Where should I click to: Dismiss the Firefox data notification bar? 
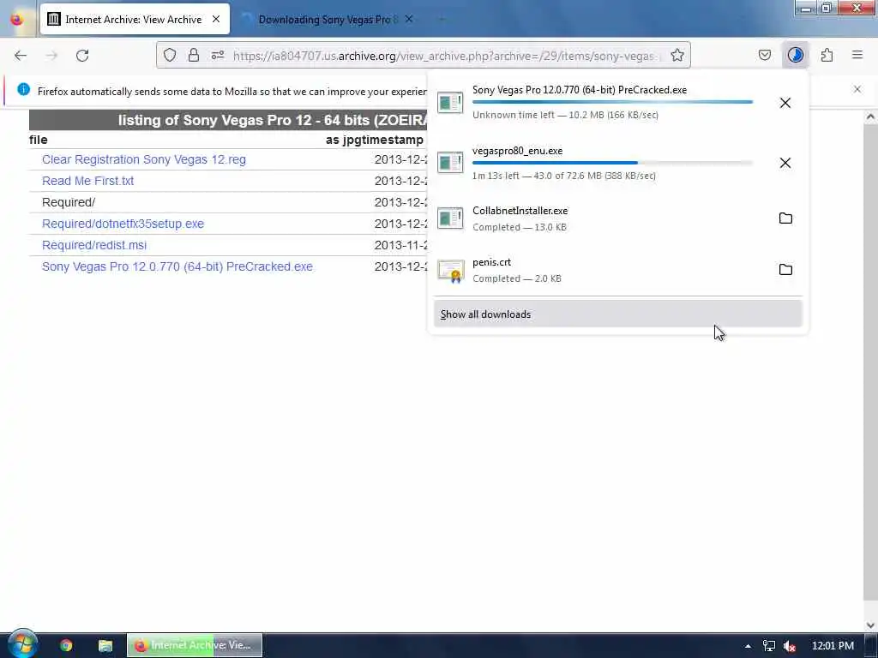tap(857, 89)
